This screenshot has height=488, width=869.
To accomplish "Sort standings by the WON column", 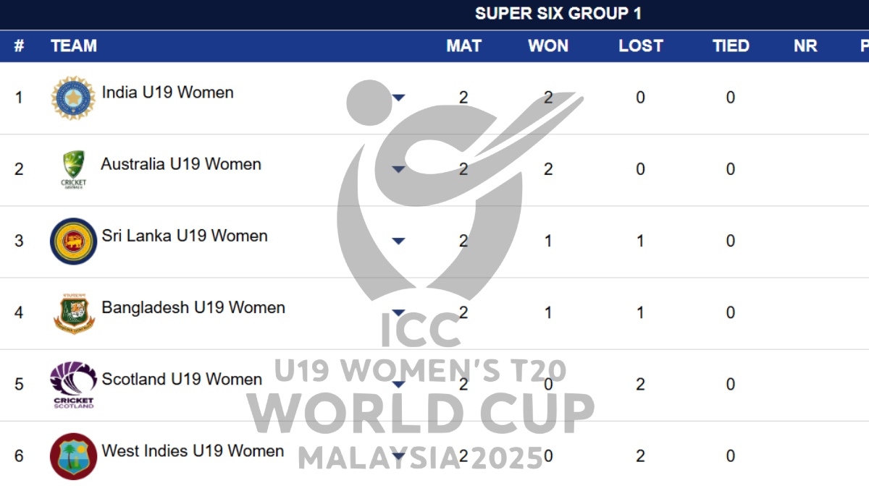I will [x=548, y=46].
